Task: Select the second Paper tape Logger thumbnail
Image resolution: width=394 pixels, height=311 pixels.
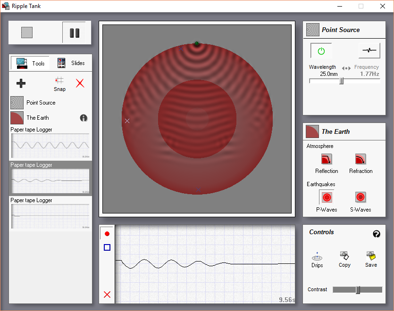Action: click(50, 181)
